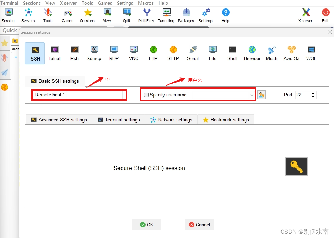Select the File session type
Viewport: 334px width, 238px height.
click(x=212, y=53)
